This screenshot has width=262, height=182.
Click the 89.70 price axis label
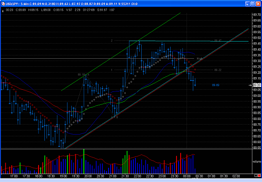click(257, 15)
